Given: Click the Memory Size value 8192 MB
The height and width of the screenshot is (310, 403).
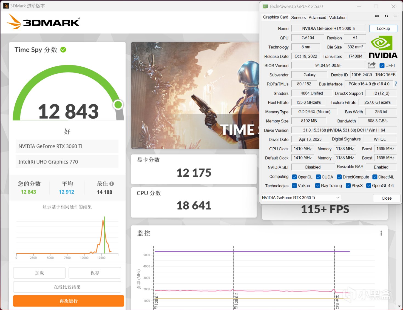Looking at the screenshot, I should point(309,121).
